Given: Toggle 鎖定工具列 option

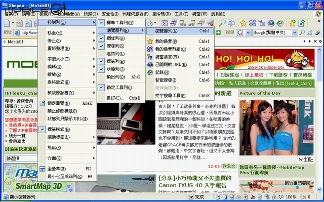Looking at the screenshot, I should [x=120, y=88].
